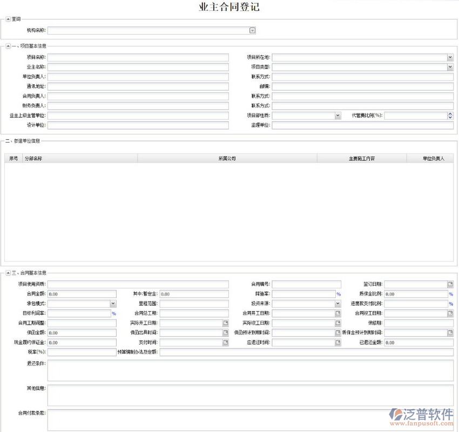Click the 里程范围 input field

pos(194,303)
